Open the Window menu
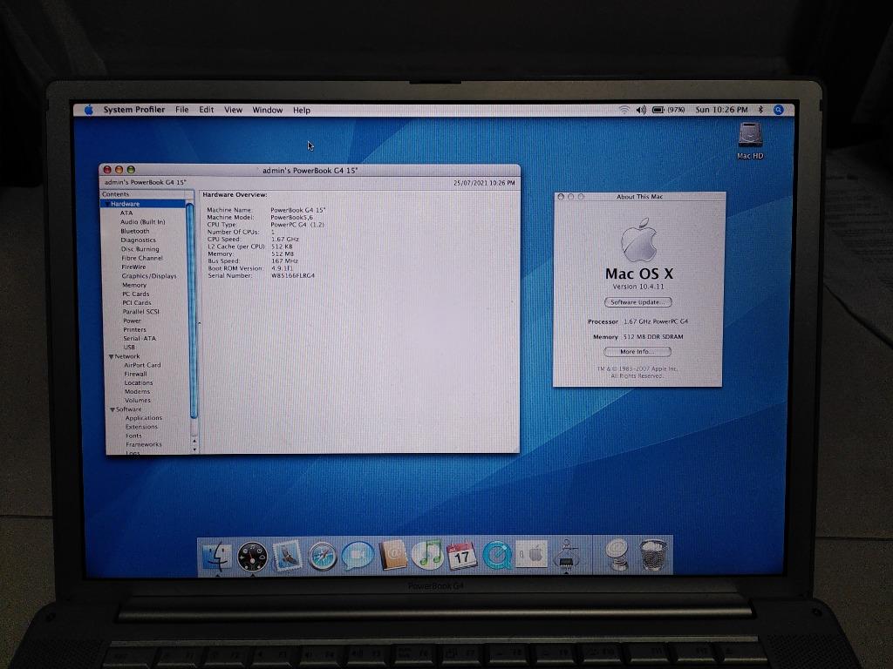 click(267, 110)
